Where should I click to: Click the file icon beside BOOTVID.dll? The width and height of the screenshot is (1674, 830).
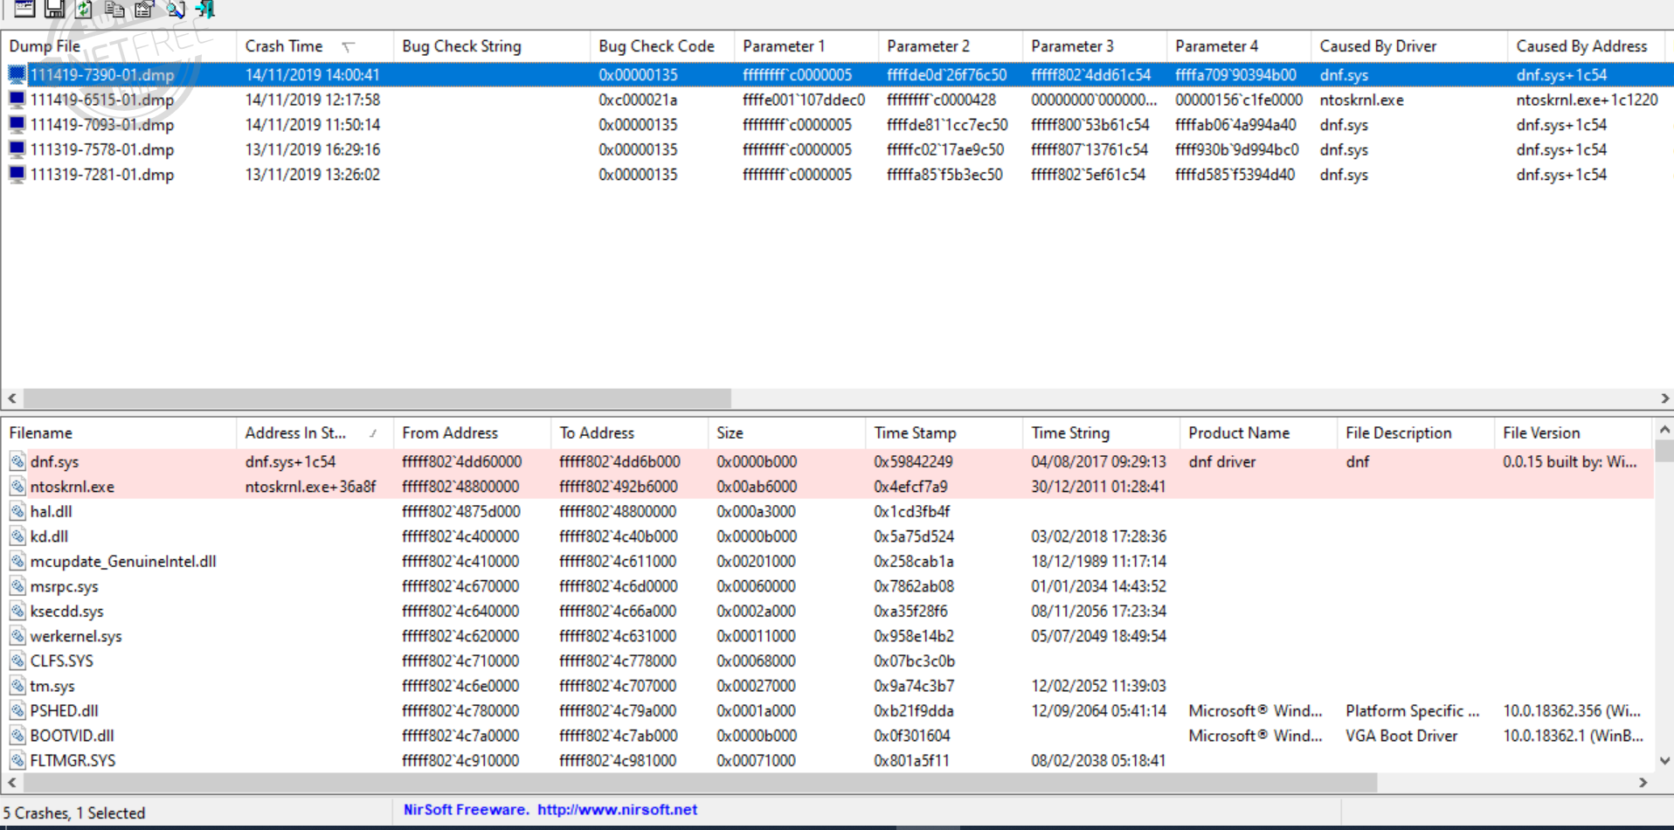coord(17,736)
